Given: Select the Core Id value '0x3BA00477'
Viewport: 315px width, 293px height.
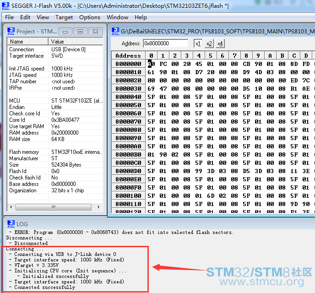Looking at the screenshot, I should [x=65, y=120].
